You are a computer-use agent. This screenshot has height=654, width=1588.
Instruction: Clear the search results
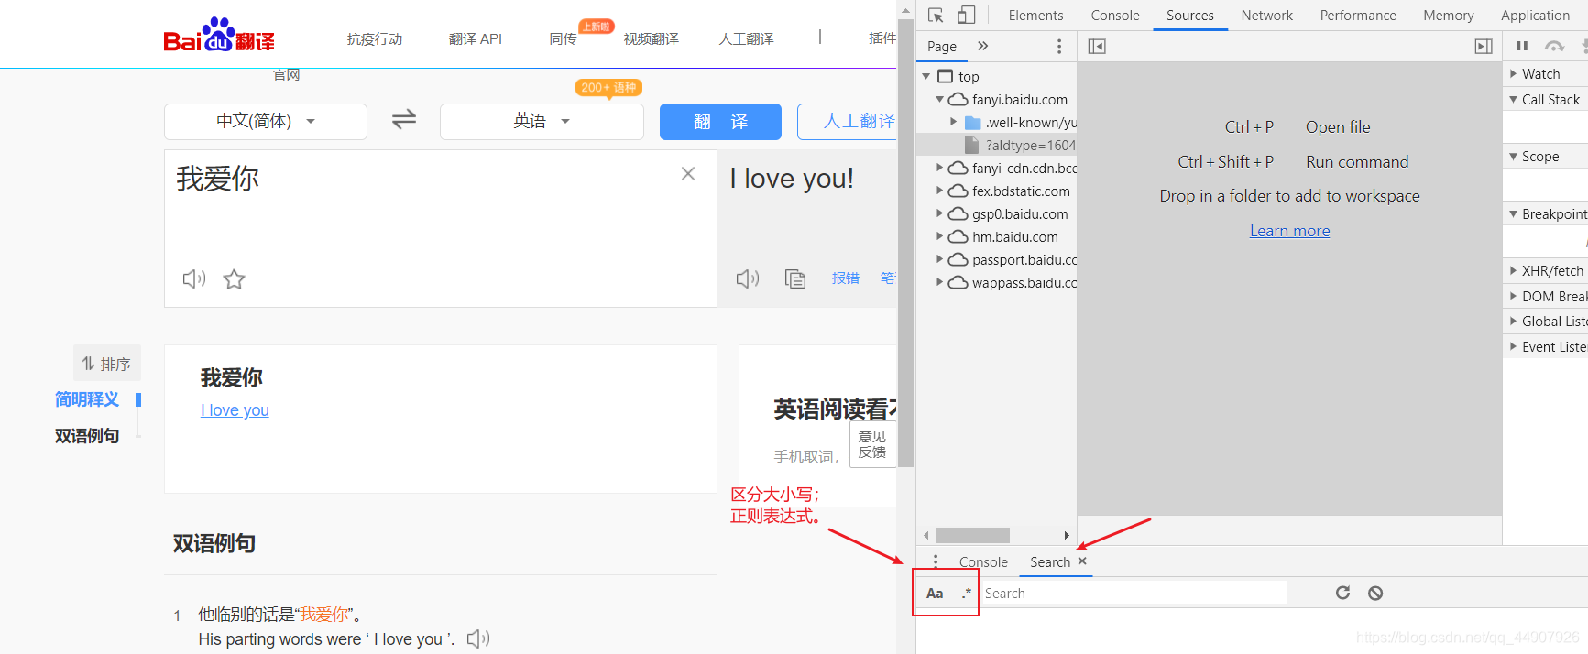(x=1375, y=593)
